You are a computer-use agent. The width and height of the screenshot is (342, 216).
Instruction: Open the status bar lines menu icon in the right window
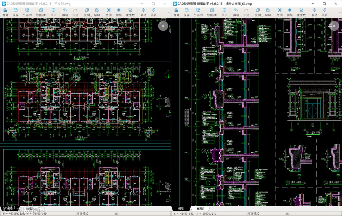pos(288,213)
